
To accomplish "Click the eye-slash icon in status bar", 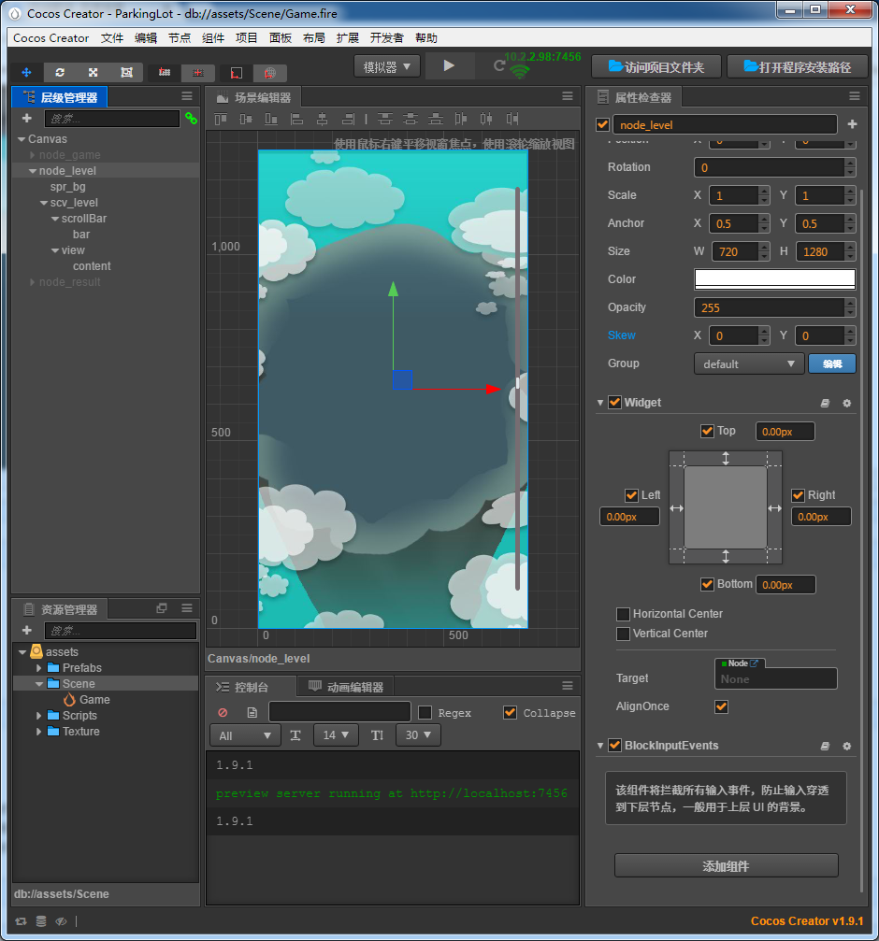I will 61,921.
